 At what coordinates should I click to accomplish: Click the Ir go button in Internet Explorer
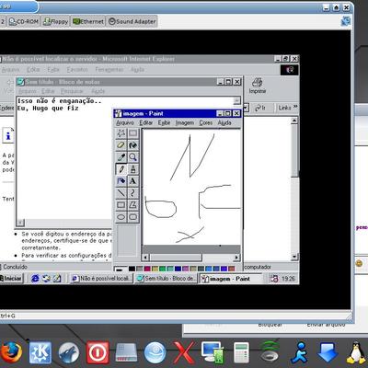(x=260, y=108)
